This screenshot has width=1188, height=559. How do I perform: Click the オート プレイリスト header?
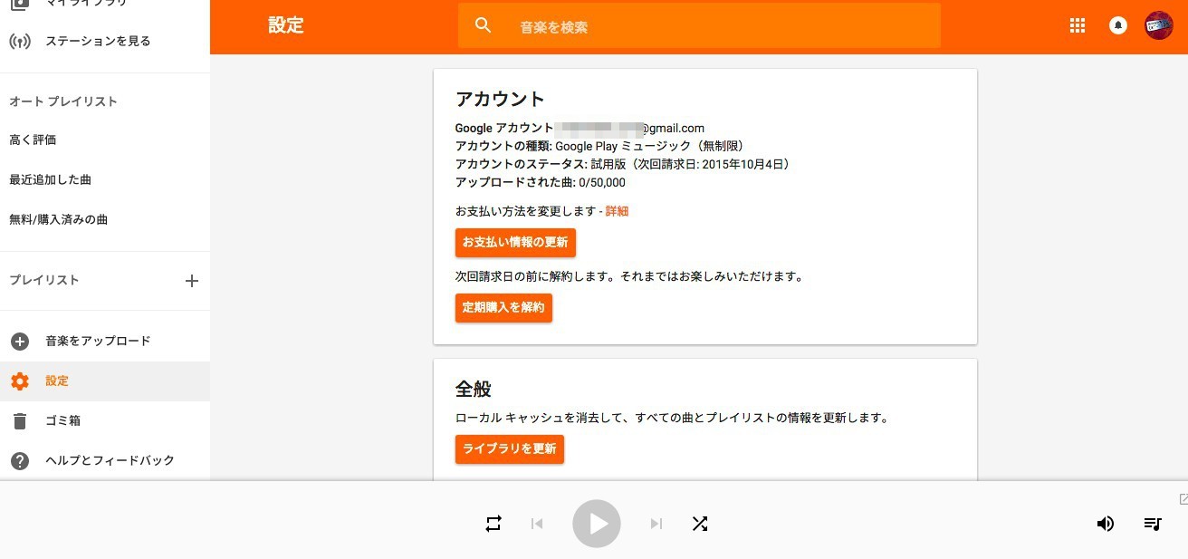[x=63, y=101]
